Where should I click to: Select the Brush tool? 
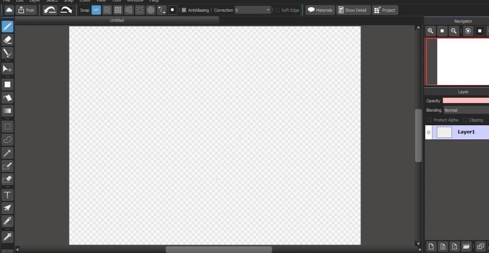(8, 26)
